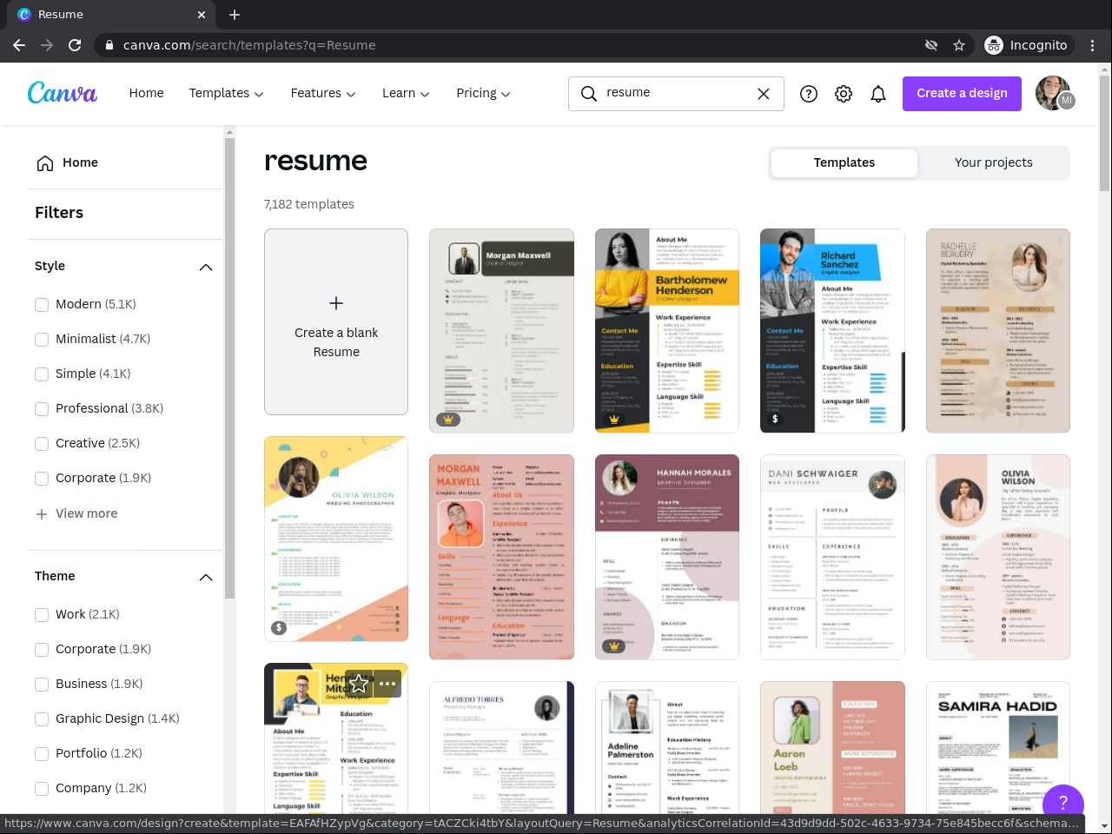Switch to the Templates tab
Viewport: 1112px width, 834px height.
click(844, 162)
